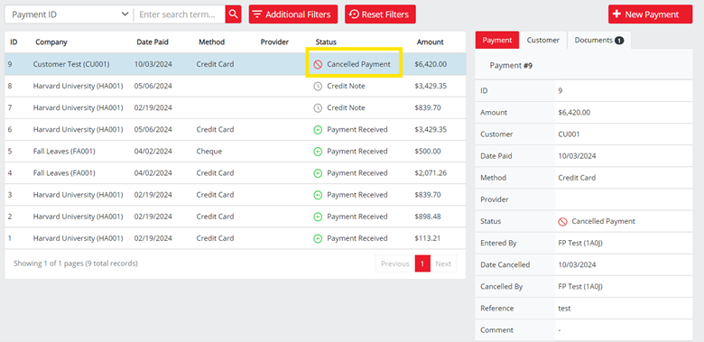
Task: Click the Payment #9 details heading
Action: pyautogui.click(x=511, y=66)
